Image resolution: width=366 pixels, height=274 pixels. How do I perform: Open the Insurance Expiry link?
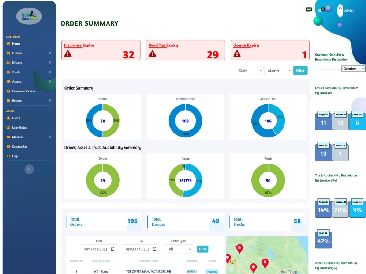tap(79, 45)
